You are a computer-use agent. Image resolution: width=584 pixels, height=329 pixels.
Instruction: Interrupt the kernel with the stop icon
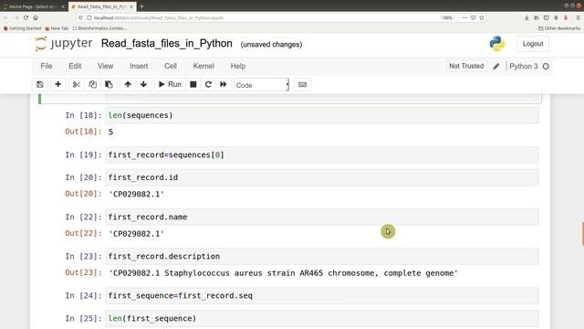click(193, 85)
